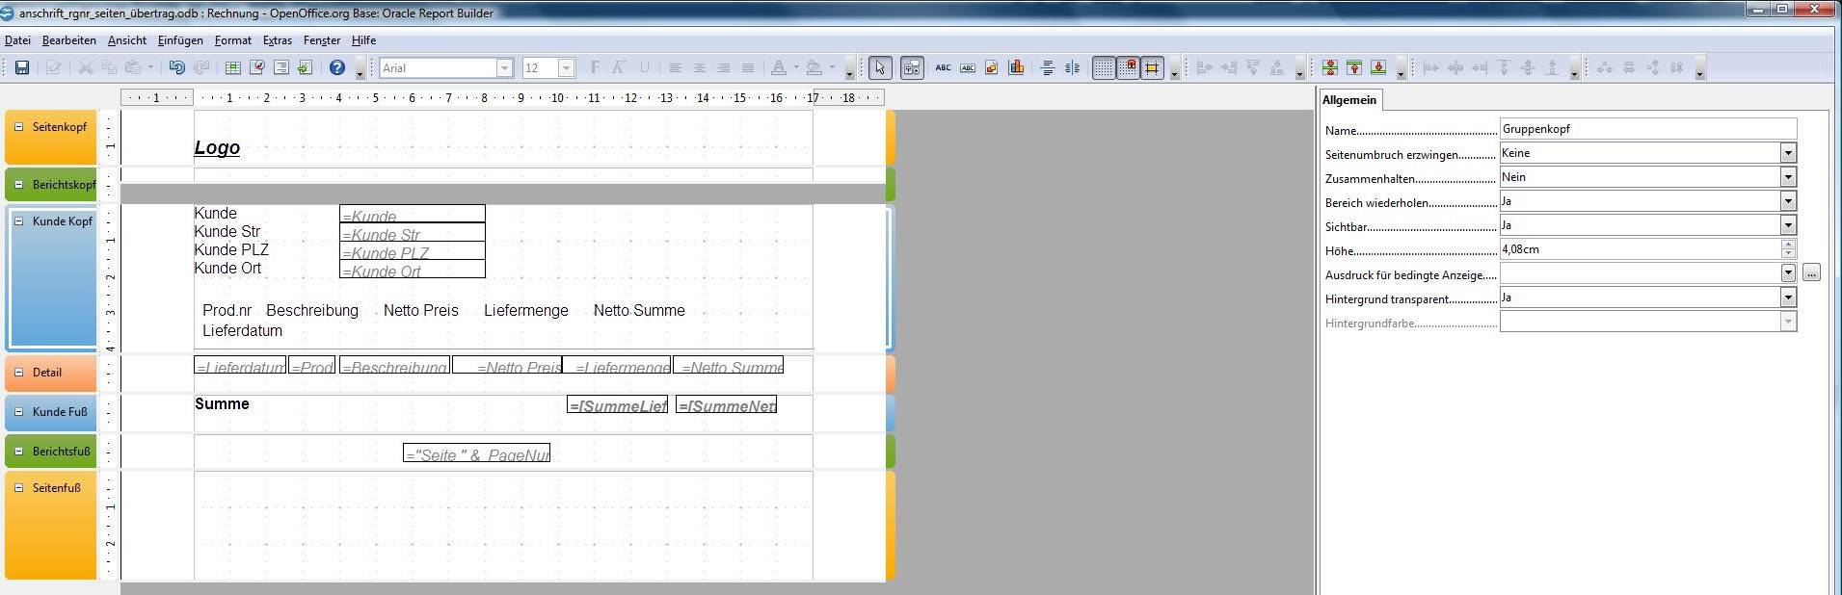The image size is (1842, 595).
Task: Insert a horizontal line
Action: tap(1048, 67)
